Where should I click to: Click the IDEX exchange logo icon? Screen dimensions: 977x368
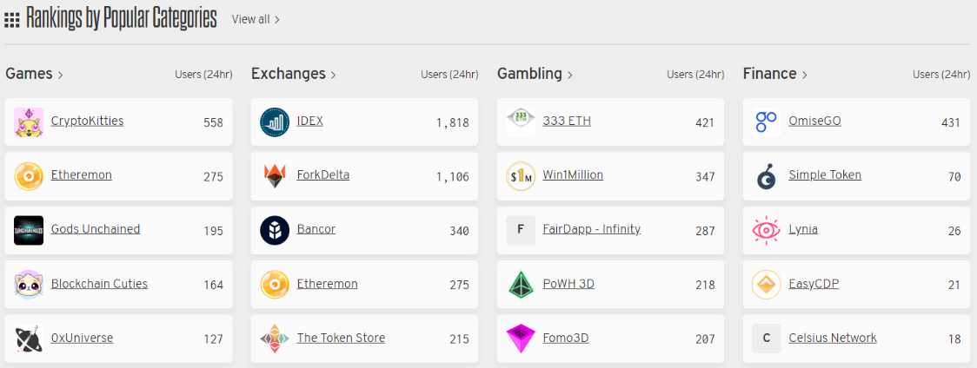tap(275, 122)
